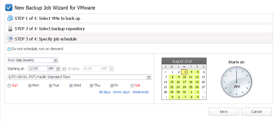Image resolution: width=277 pixels, height=123 pixels.
Task: Open the Ending AM/PM dropdown
Action: (x=112, y=69)
